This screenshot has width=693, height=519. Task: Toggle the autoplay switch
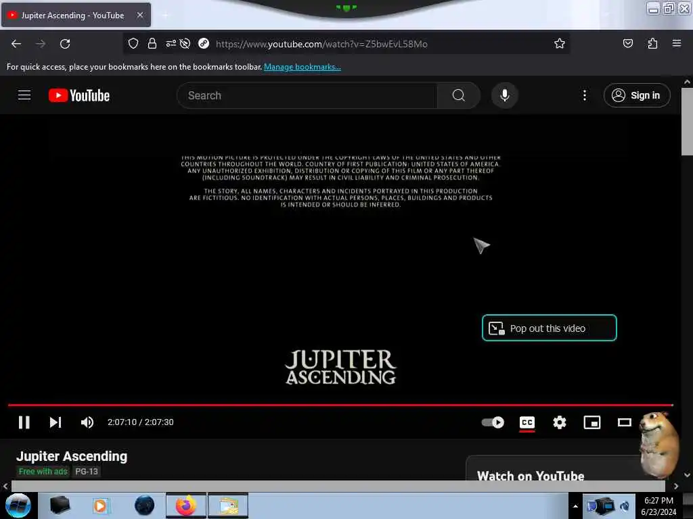click(x=493, y=422)
